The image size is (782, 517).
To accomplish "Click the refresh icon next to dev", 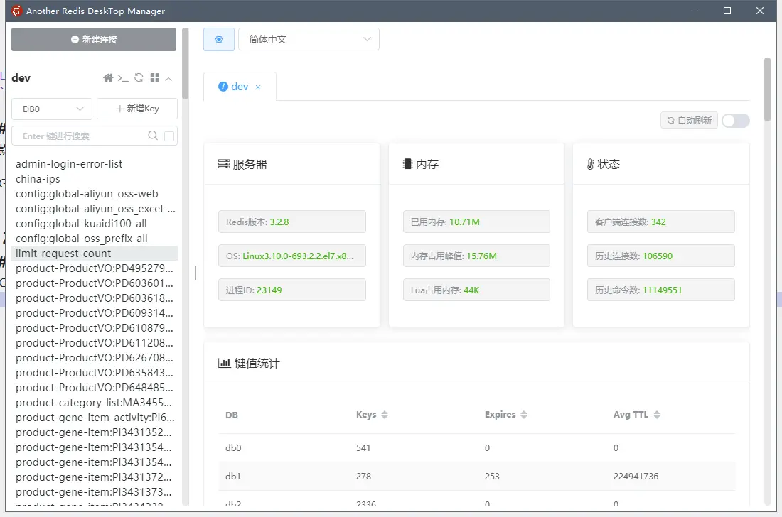I will coord(139,77).
